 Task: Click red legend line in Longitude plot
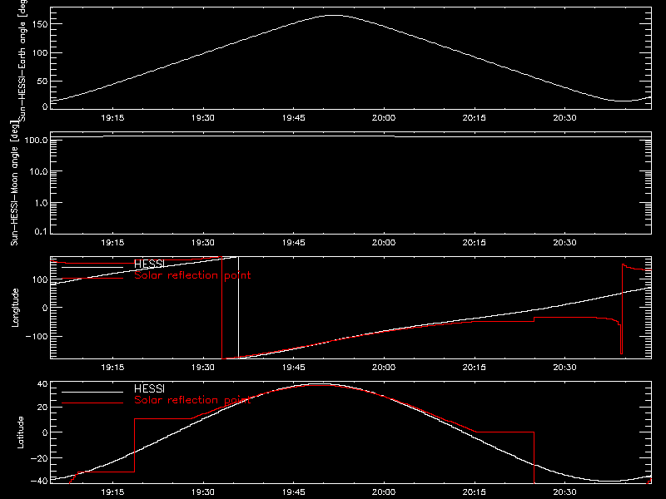coord(92,279)
